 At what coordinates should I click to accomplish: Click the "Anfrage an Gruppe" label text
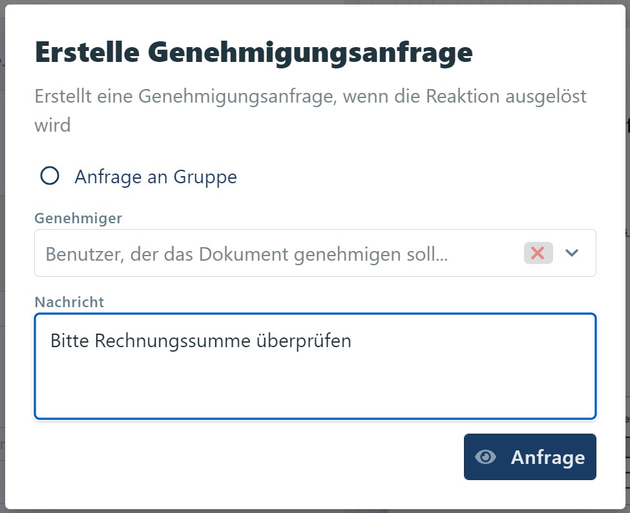155,177
